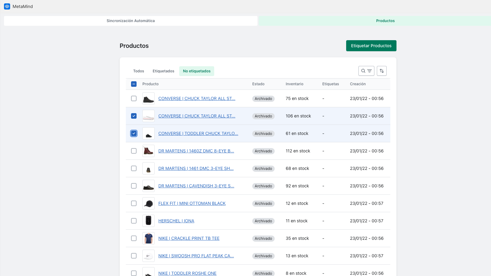Select the Nike Toddler Roshe One checkbox
Image resolution: width=491 pixels, height=276 pixels.
pyautogui.click(x=134, y=273)
